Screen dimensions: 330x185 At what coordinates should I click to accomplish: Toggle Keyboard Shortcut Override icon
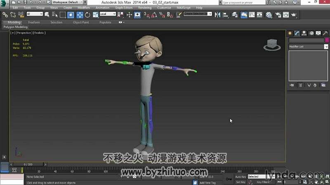[x=137, y=15]
